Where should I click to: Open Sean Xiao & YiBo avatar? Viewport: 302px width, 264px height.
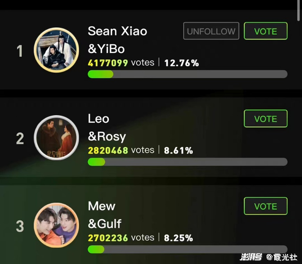[x=56, y=50]
